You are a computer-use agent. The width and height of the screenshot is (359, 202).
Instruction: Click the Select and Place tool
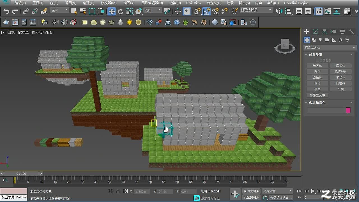pyautogui.click(x=139, y=11)
